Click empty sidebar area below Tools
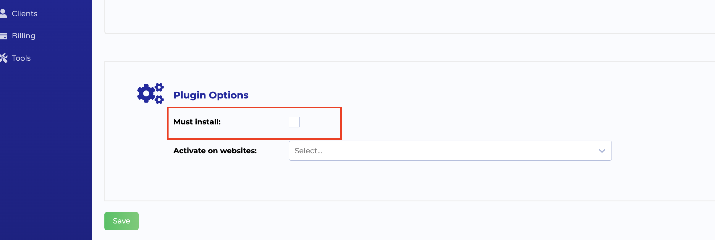The width and height of the screenshot is (715, 240). (46, 147)
